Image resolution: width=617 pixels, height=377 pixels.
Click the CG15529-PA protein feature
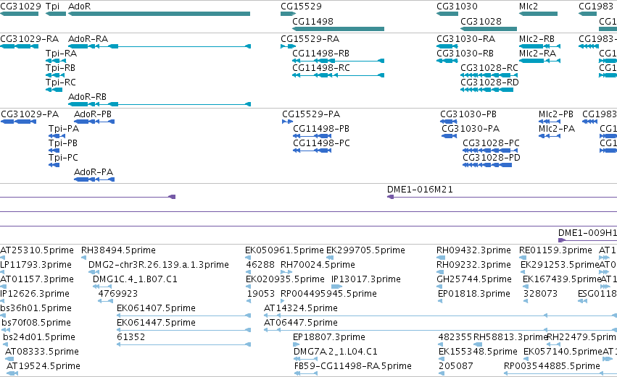point(287,122)
